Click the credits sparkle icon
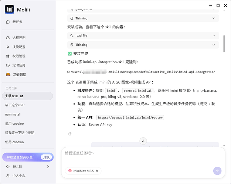 pos(8,167)
